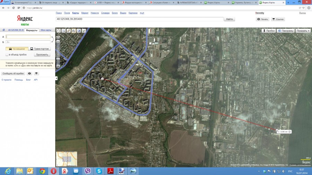Expand the 'ещё' services menu
Screen dimensions: 312x175
(142, 13)
